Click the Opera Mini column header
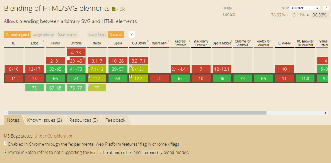This screenshot has width=331, height=163. pos(159,43)
